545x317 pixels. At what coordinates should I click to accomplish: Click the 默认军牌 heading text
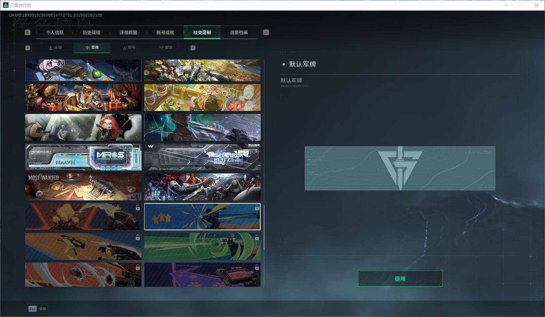(x=302, y=64)
